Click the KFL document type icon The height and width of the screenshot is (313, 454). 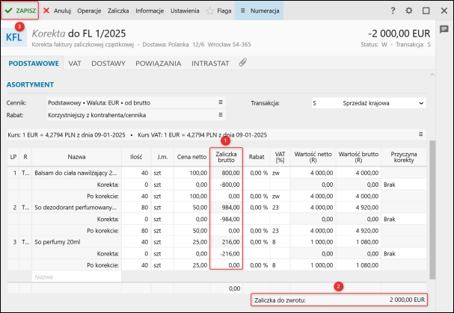(x=15, y=37)
